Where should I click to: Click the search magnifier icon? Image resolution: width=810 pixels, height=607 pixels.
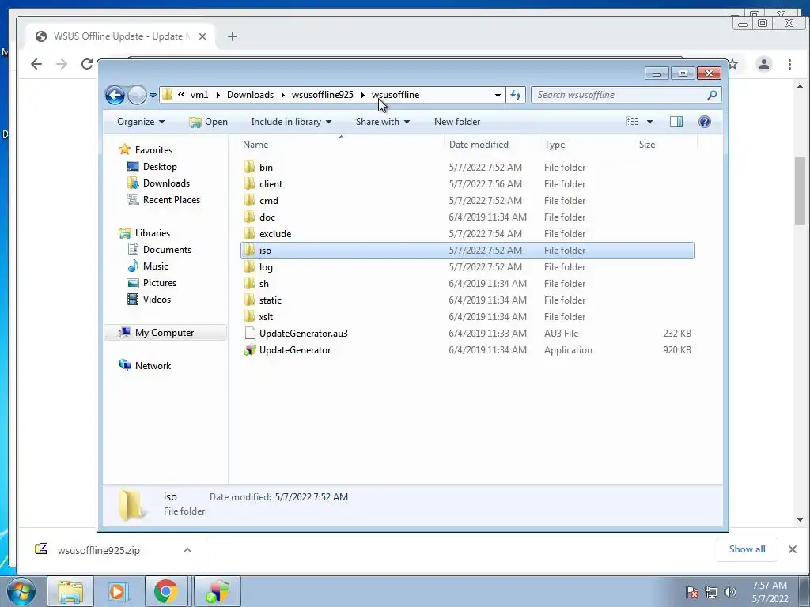712,95
